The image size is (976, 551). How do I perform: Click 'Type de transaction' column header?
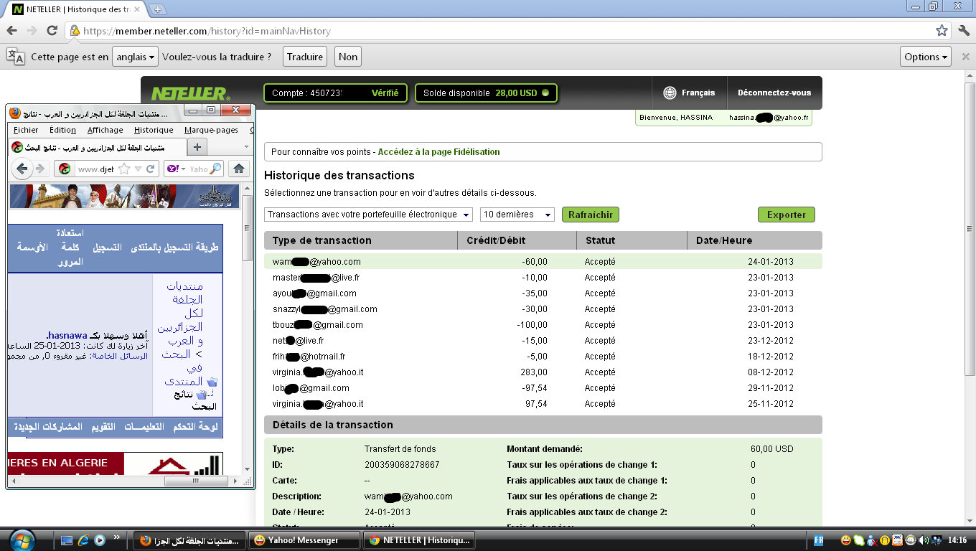(322, 240)
